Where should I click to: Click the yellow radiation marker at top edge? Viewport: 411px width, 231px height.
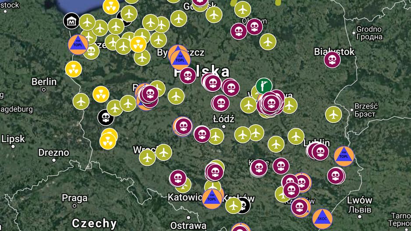(111, 6)
